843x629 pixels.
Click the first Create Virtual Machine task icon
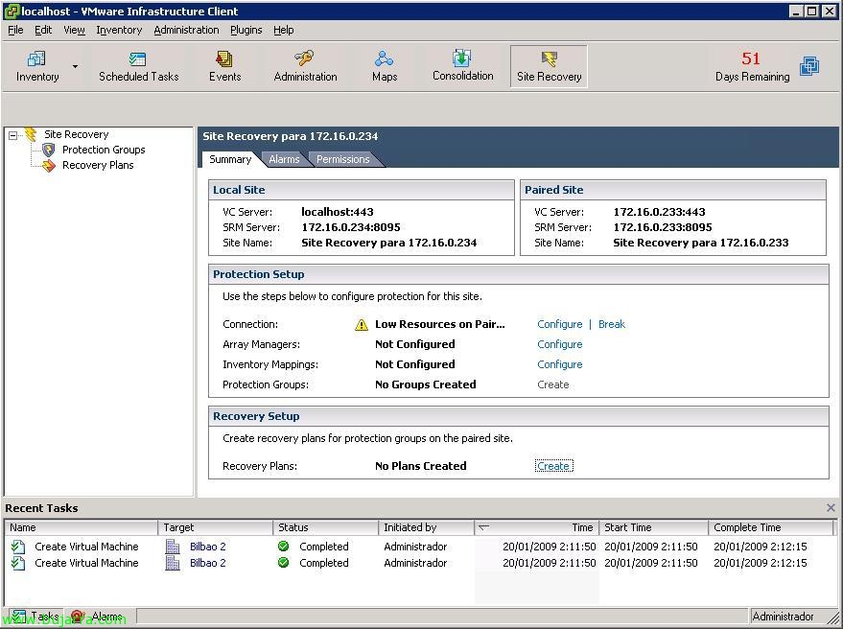[18, 547]
